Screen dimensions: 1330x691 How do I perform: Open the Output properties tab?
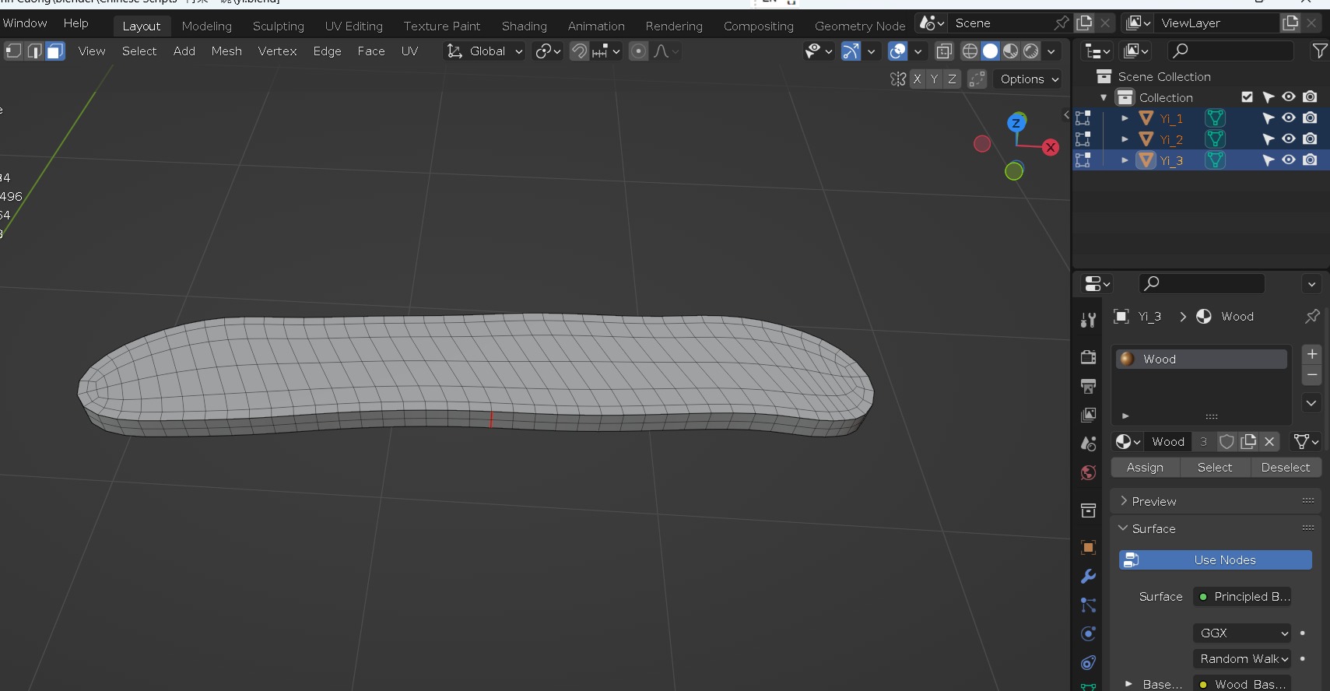pyautogui.click(x=1089, y=386)
